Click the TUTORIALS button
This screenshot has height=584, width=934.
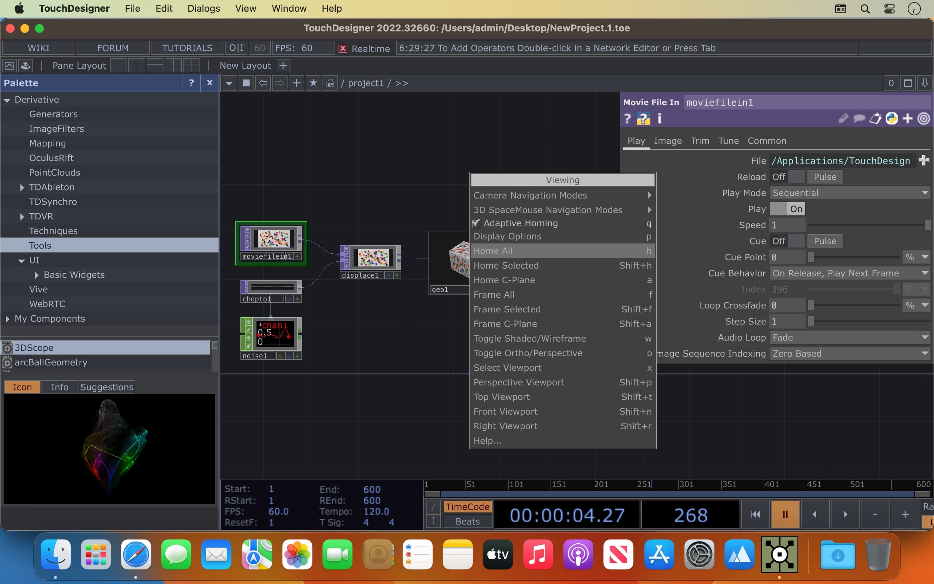point(187,48)
